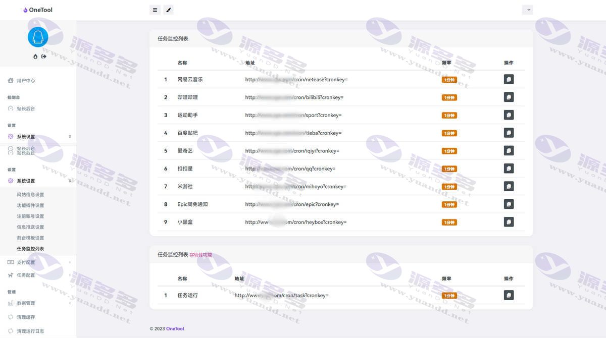Image resolution: width=606 pixels, height=338 pixels.
Task: Open the theme brush icon in the top bar
Action: 168,10
